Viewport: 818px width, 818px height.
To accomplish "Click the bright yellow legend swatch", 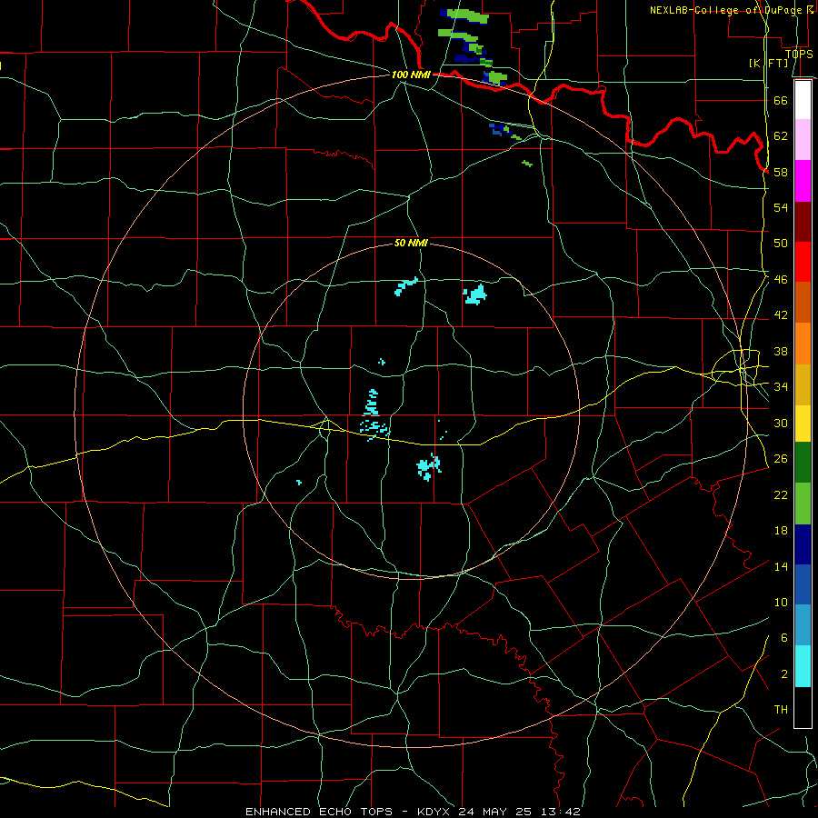I will [x=803, y=424].
